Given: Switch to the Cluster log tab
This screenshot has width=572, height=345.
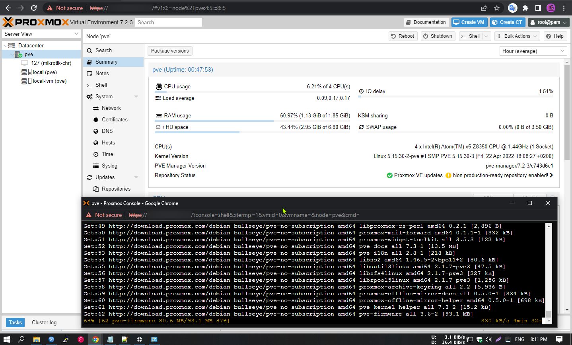Looking at the screenshot, I should coord(44,322).
